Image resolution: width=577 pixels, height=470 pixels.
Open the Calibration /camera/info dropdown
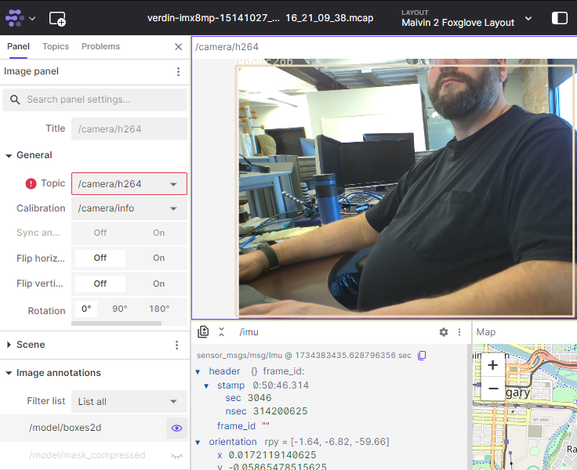coord(129,208)
